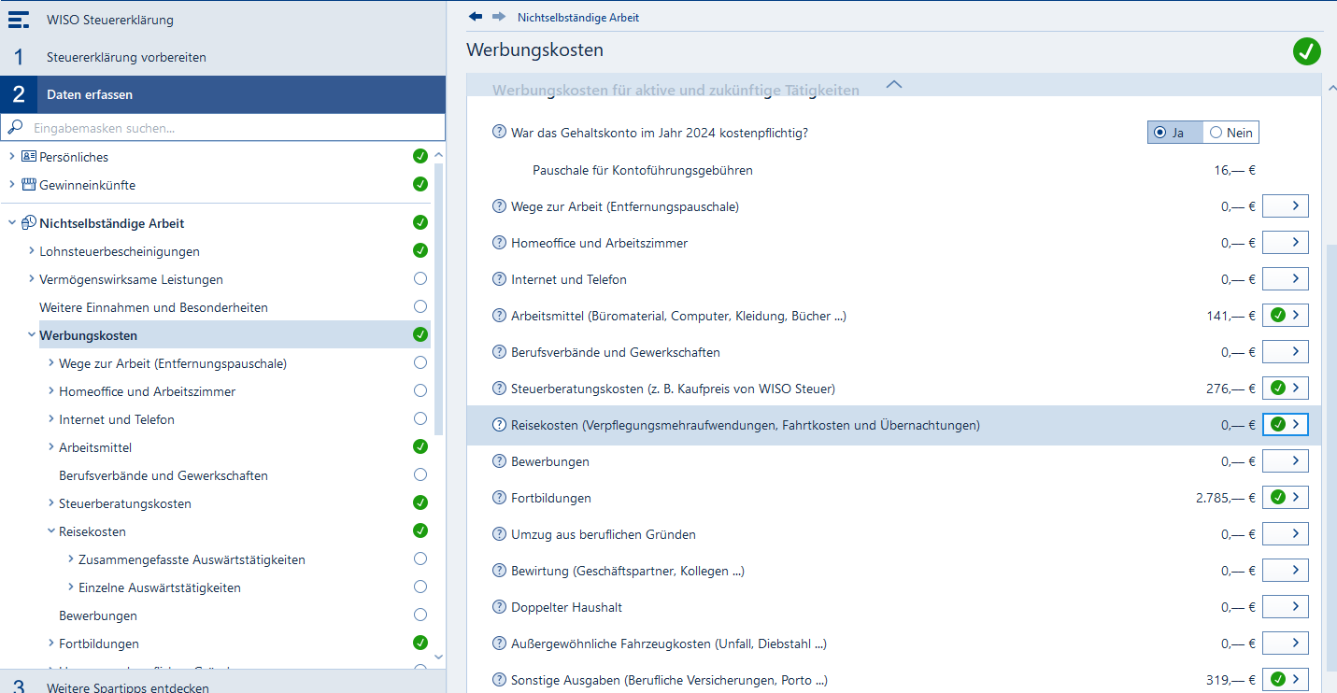The width and height of the screenshot is (1337, 693).
Task: Expand the Lohnsteuerbescheinigungen tree node
Action: 32,251
